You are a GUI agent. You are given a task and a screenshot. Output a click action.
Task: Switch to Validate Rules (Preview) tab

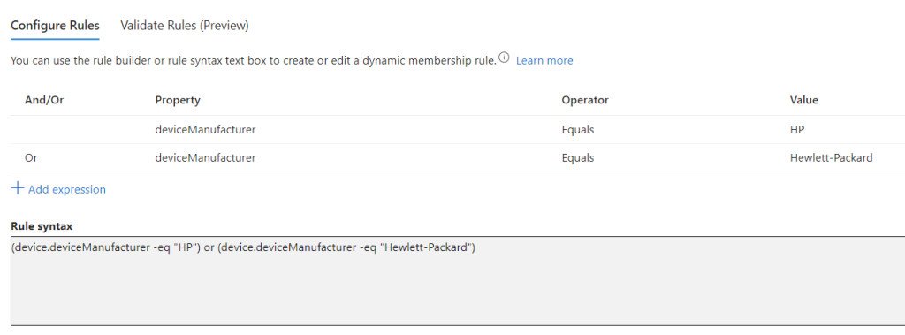[185, 26]
